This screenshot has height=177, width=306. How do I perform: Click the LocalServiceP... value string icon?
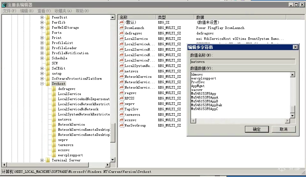[122, 60]
